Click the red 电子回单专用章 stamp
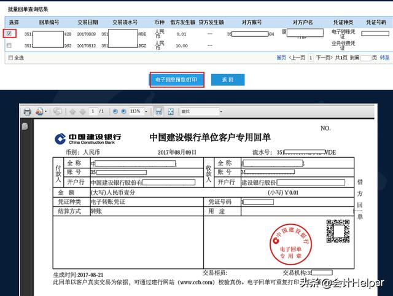 pyautogui.click(x=290, y=244)
